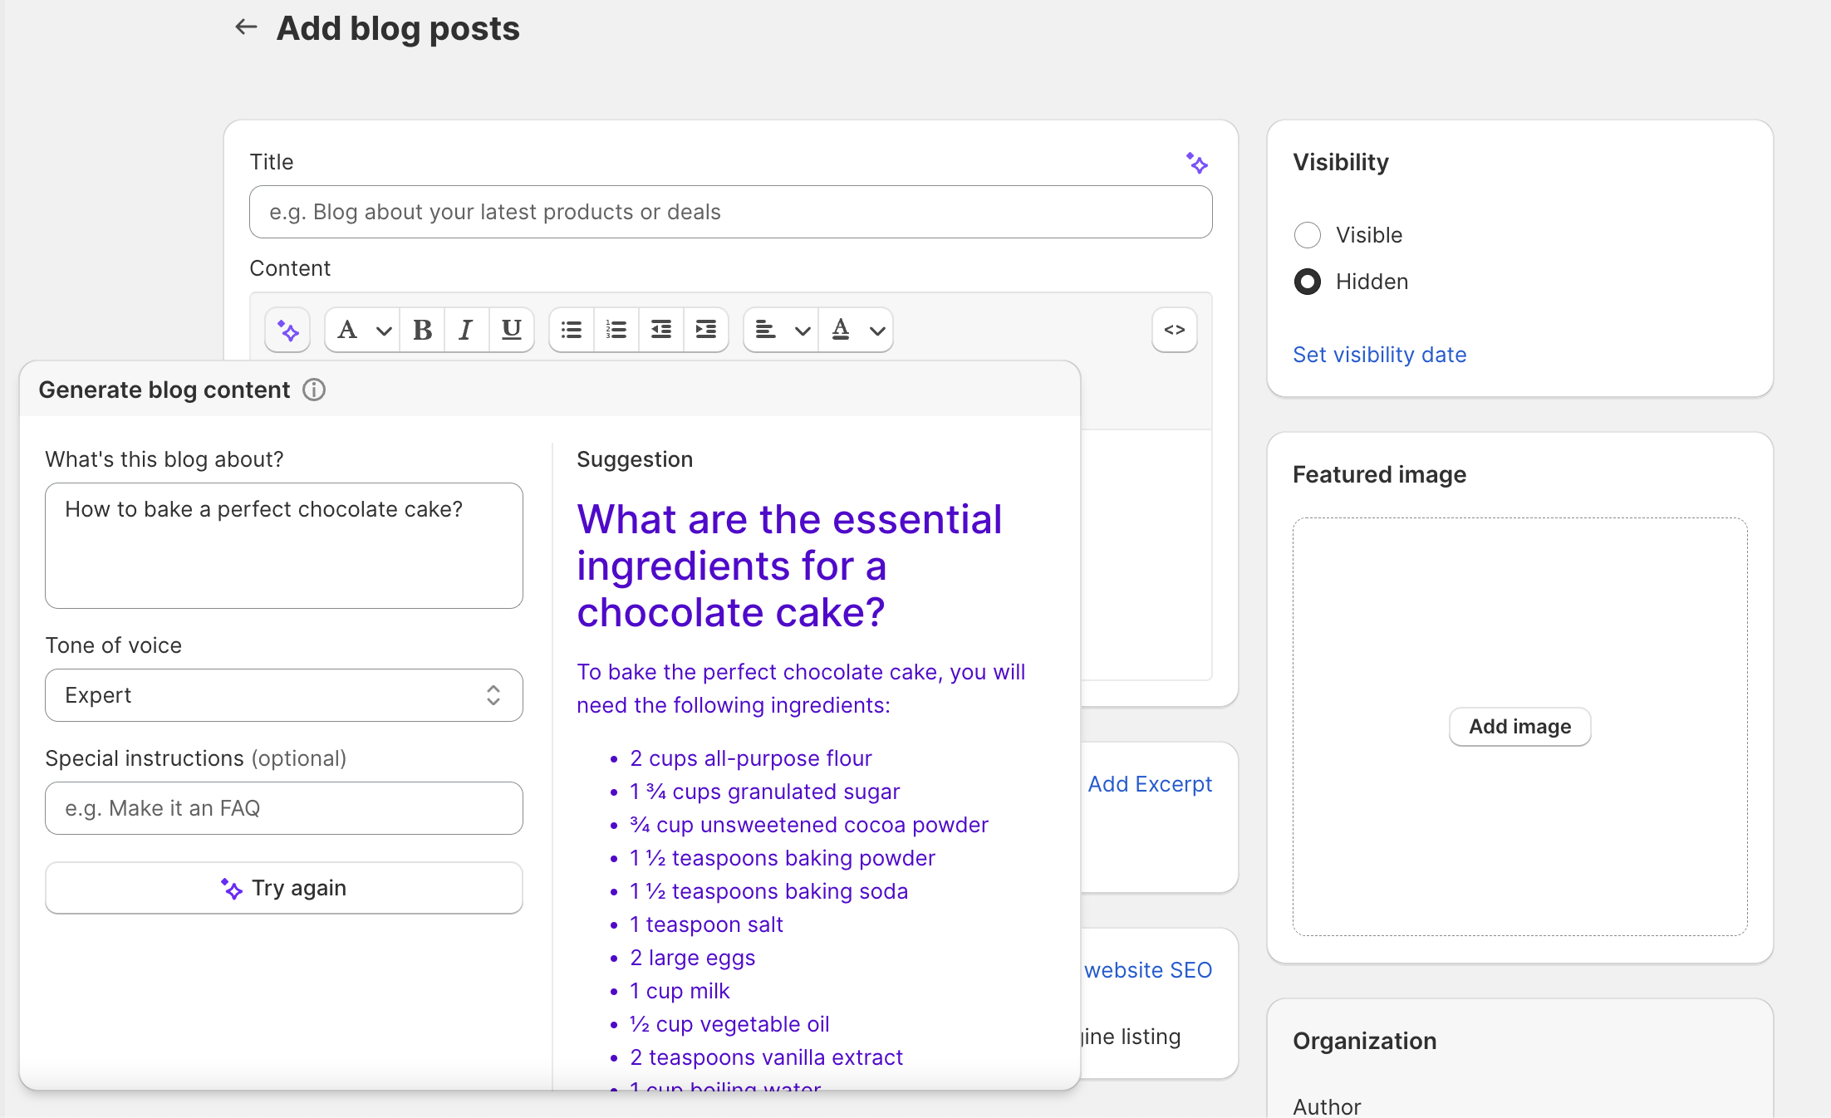Expand the text alignment options

coord(803,330)
